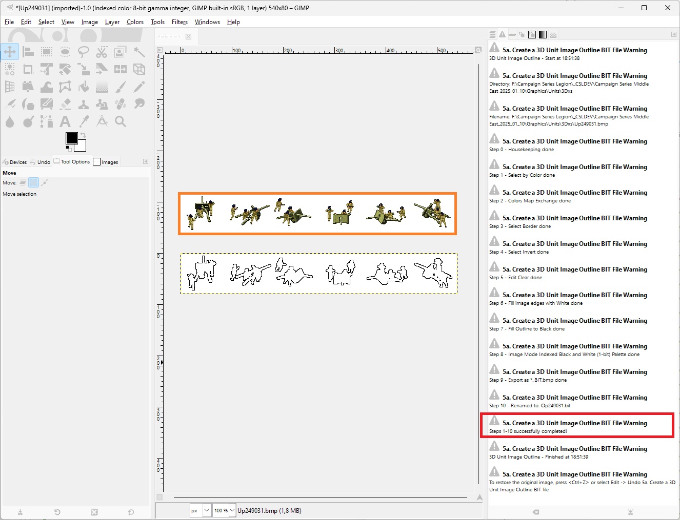Image resolution: width=680 pixels, height=520 pixels.
Task: Select the Color Picker eyedropper tool
Action: [84, 121]
